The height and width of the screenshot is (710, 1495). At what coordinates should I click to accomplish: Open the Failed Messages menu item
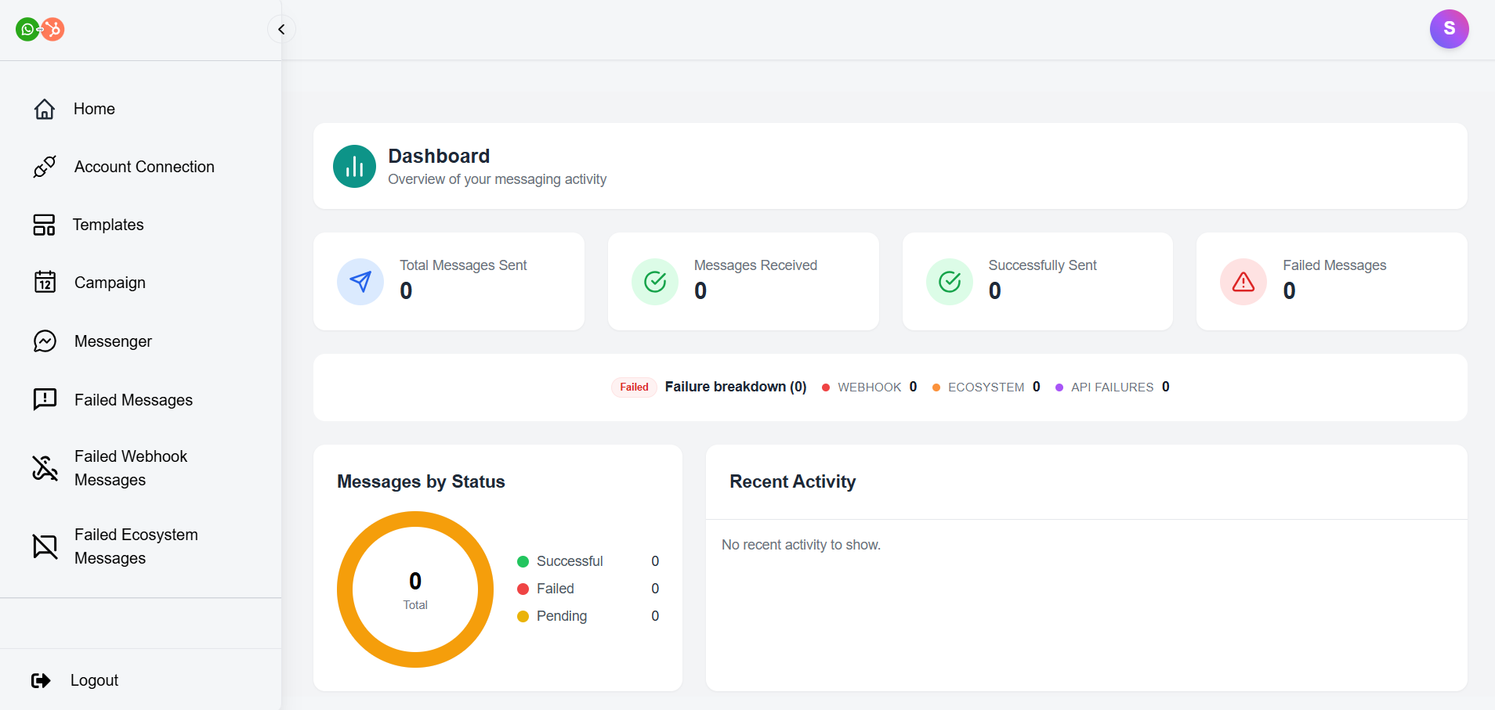point(133,400)
